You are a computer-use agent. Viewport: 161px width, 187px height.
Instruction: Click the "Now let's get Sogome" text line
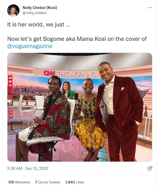[77, 39]
